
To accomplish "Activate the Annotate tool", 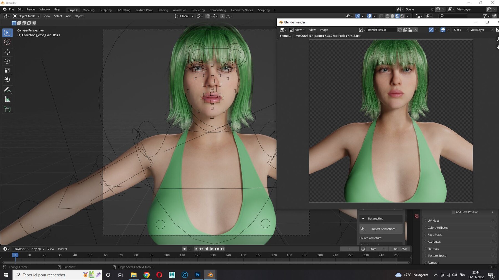I will [7, 90].
